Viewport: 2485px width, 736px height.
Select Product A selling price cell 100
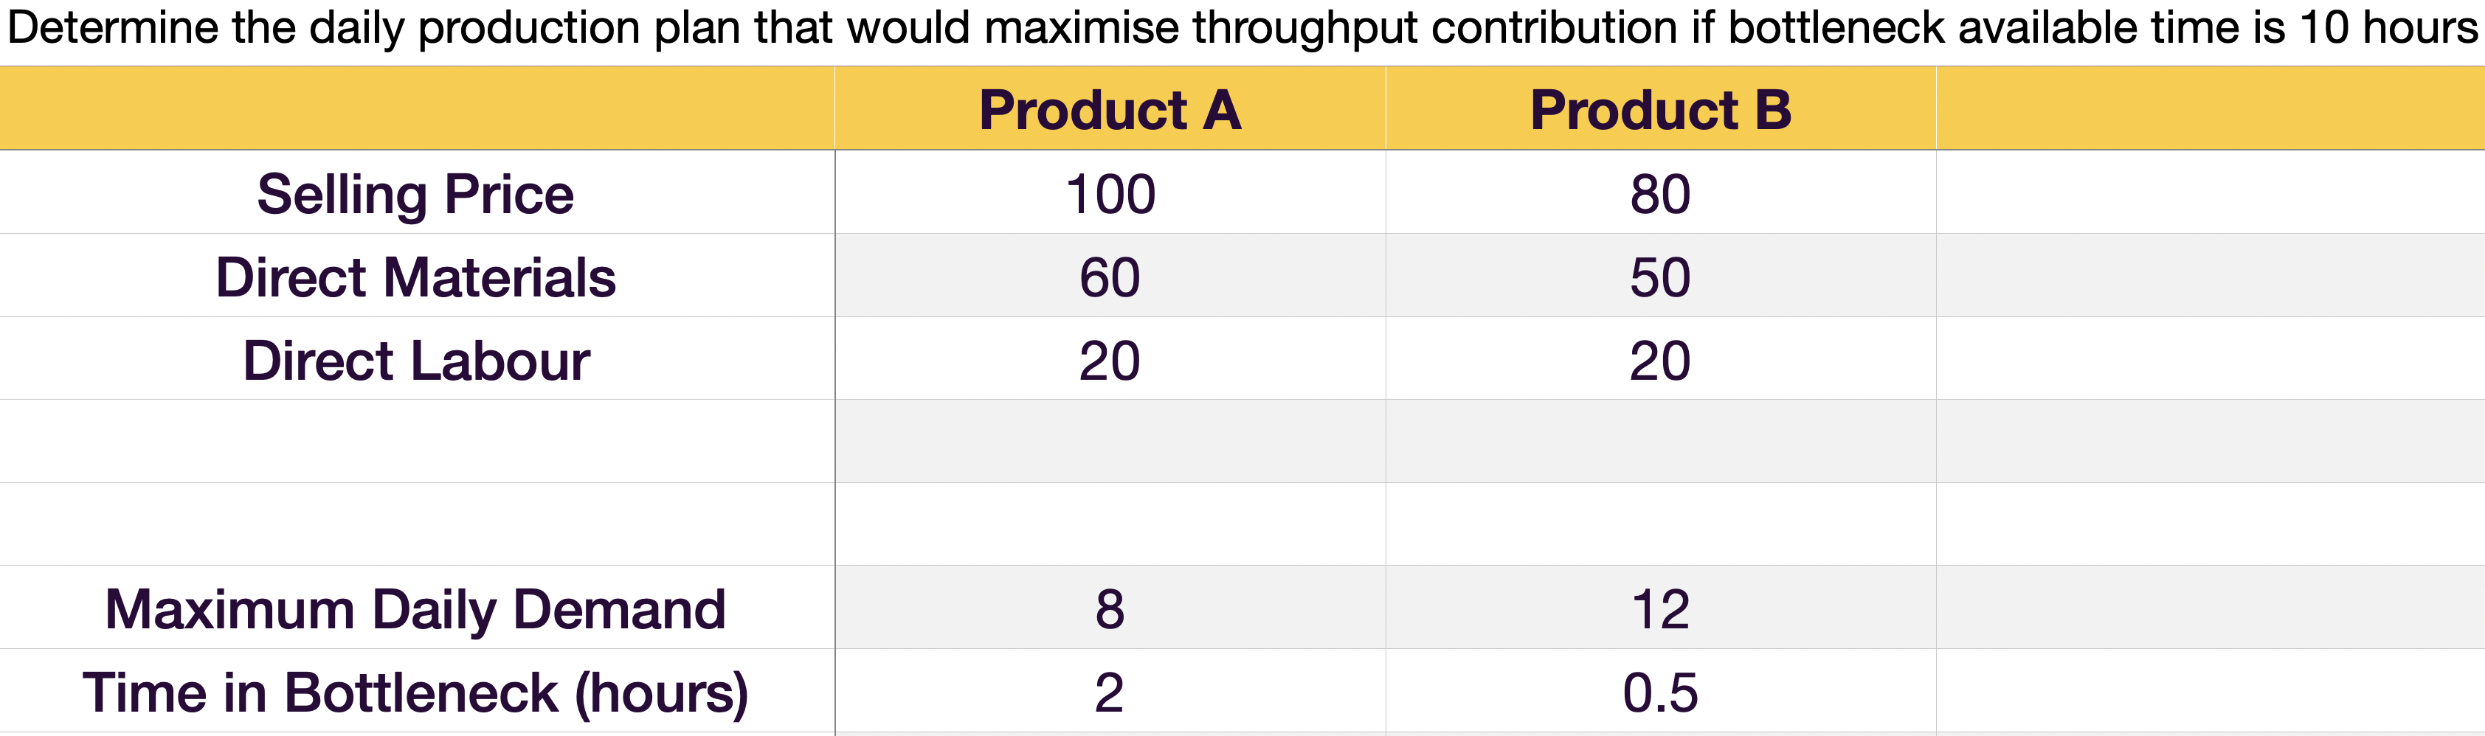click(1110, 194)
